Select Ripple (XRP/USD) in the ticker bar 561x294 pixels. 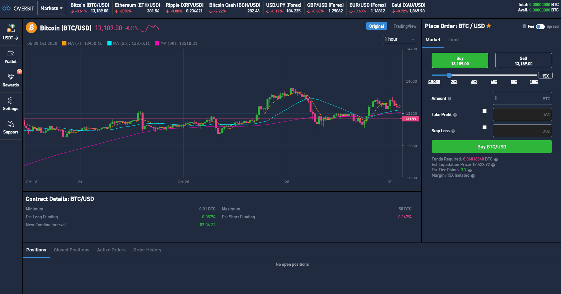click(x=184, y=8)
